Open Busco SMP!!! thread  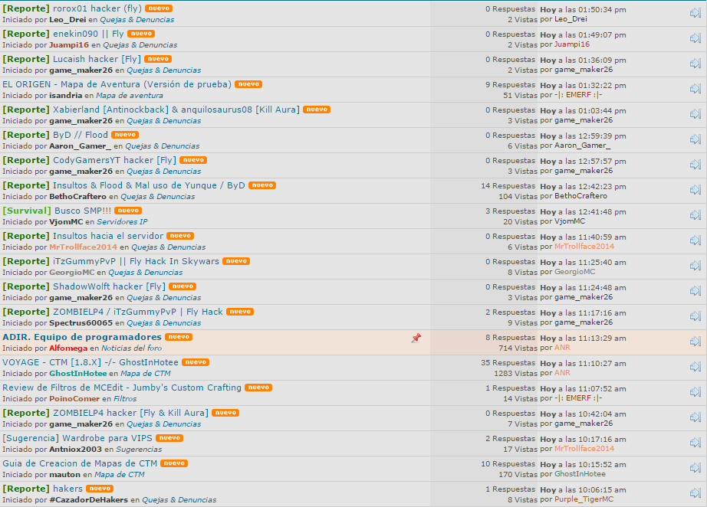83,211
